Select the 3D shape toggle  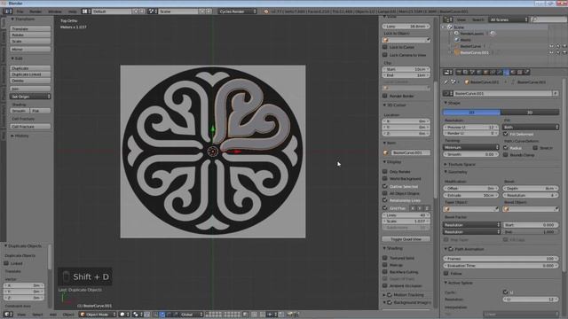point(530,113)
